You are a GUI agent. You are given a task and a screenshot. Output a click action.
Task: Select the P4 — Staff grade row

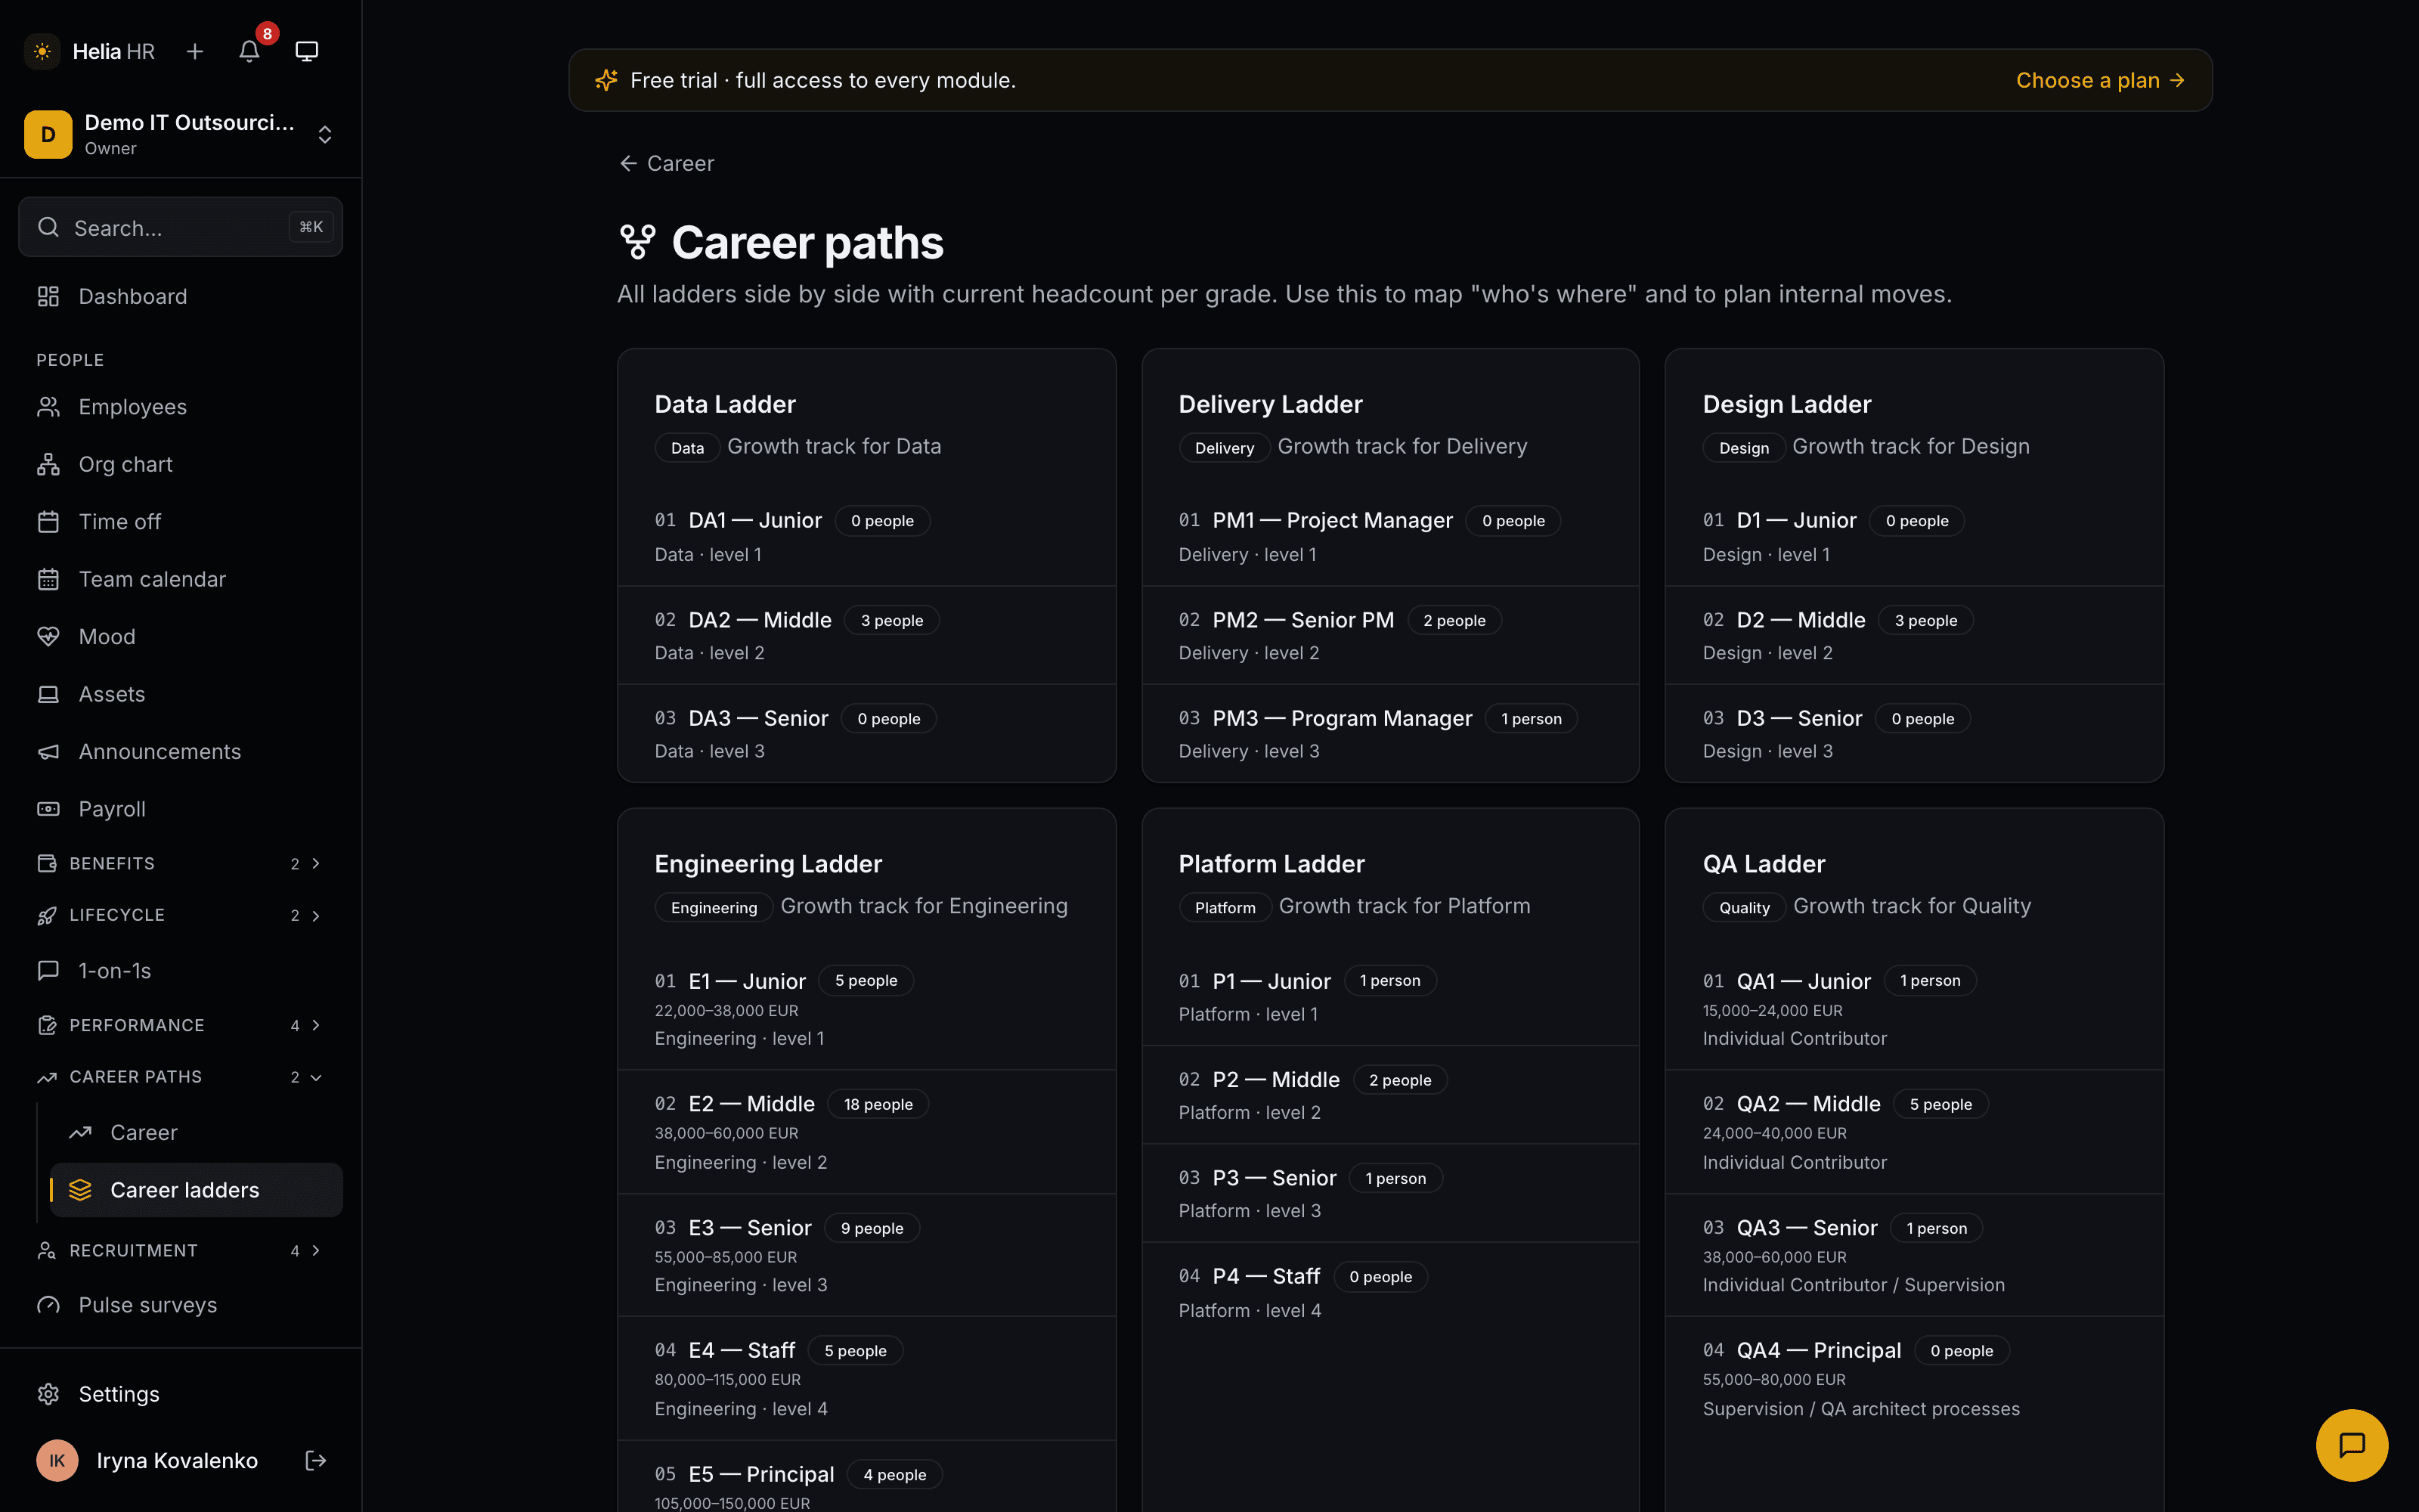pos(1389,1292)
